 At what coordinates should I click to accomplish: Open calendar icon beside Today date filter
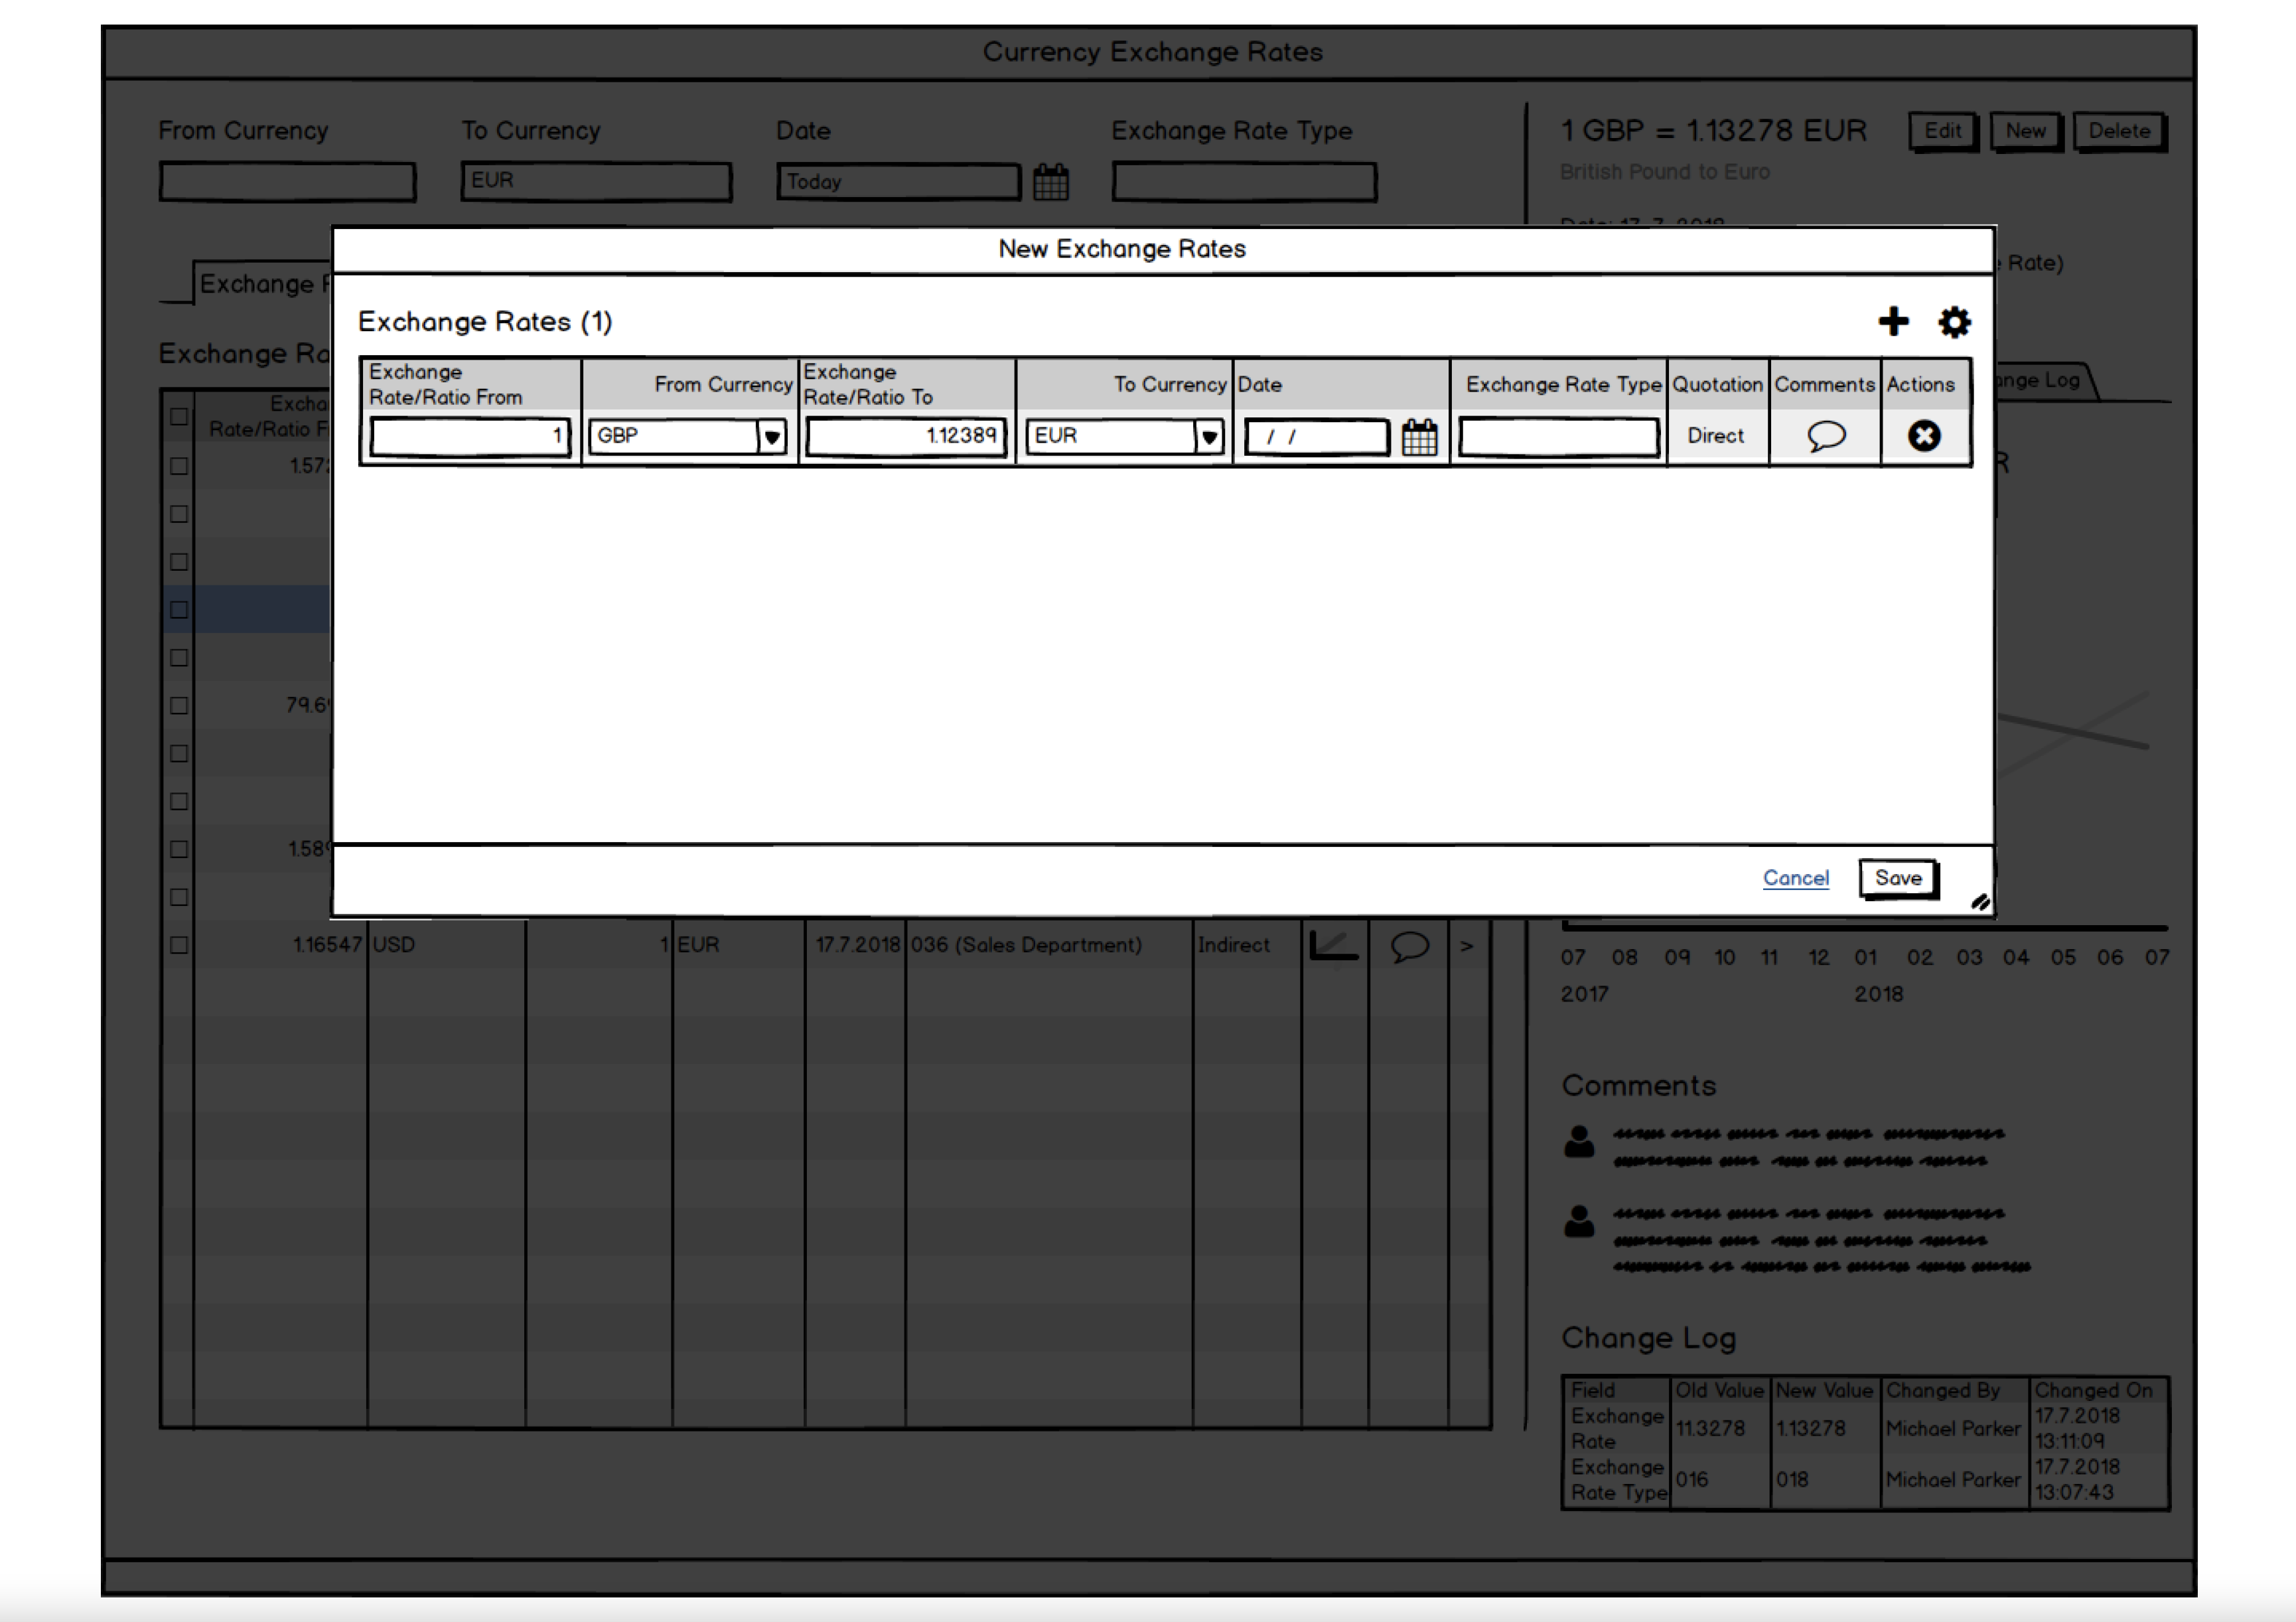click(x=1050, y=182)
